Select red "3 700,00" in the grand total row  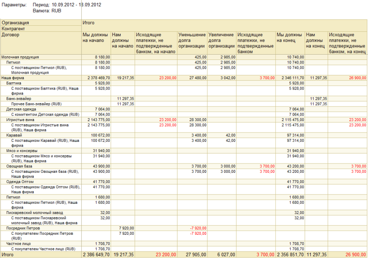(265, 255)
